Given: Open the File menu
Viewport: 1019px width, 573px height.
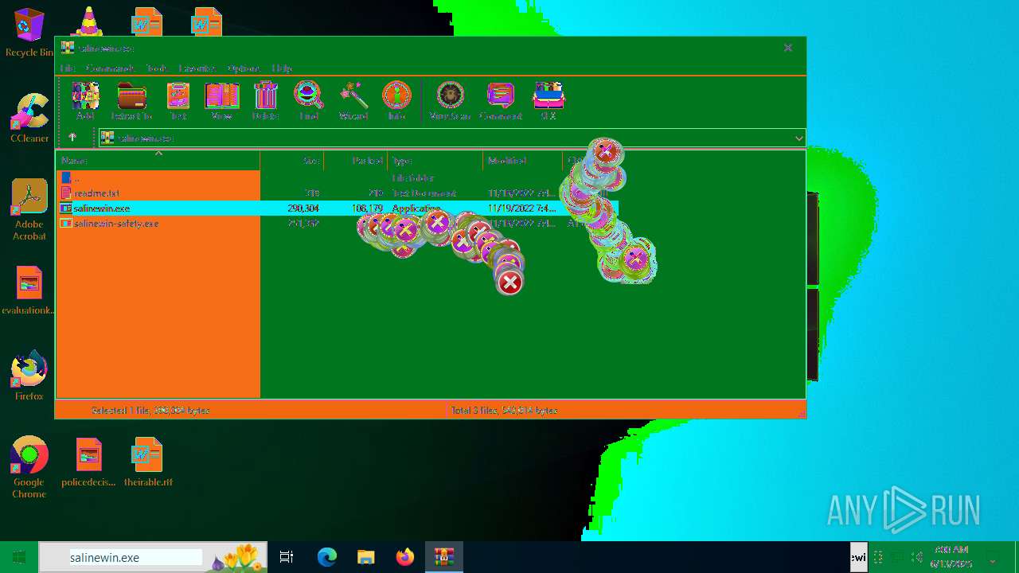Looking at the screenshot, I should pos(68,68).
